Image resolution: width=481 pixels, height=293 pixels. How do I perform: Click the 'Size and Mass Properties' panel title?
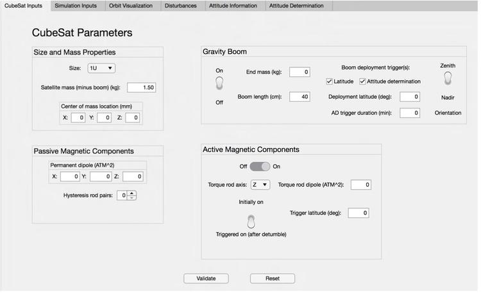tap(74, 52)
